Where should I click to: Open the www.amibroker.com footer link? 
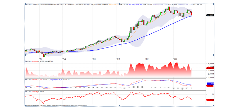79,106
